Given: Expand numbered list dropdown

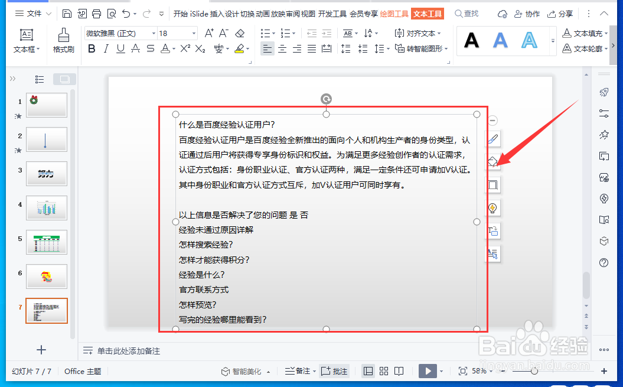Looking at the screenshot, I should pyautogui.click(x=293, y=34).
